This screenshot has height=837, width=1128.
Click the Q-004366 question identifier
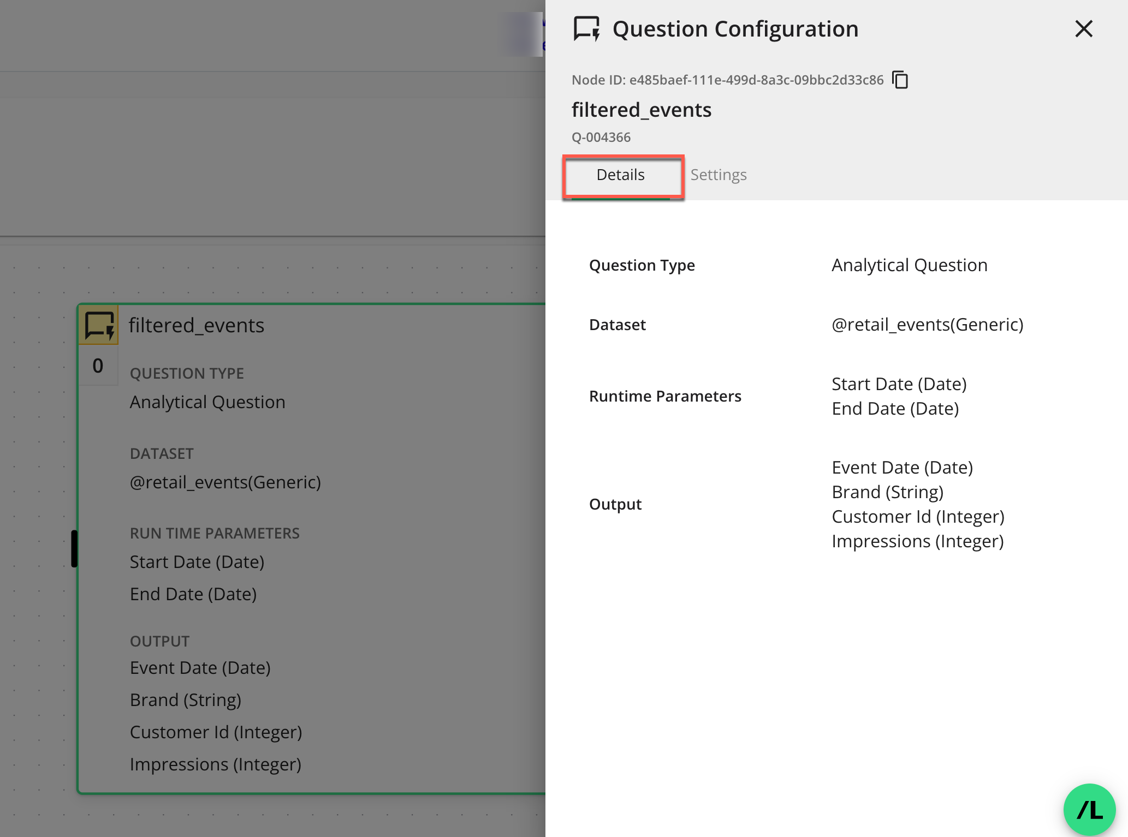(601, 137)
